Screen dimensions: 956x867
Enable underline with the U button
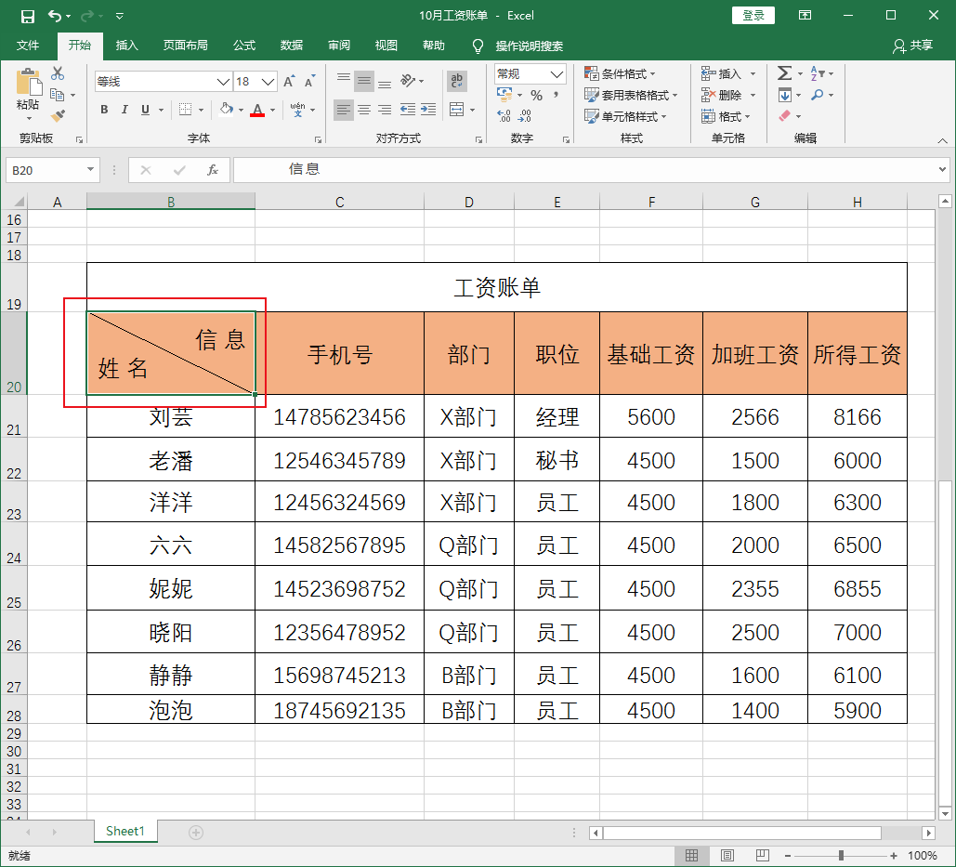click(x=145, y=110)
